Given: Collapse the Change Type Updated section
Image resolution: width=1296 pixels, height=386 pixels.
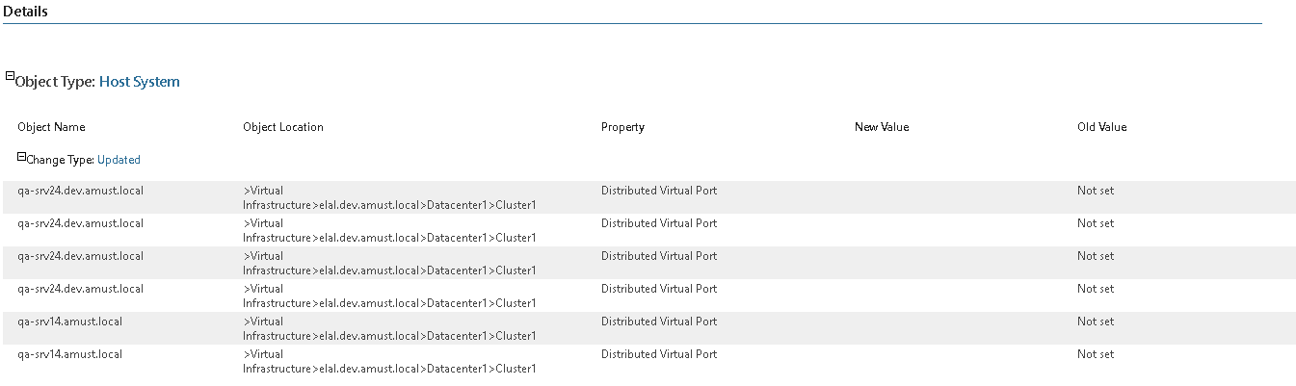Looking at the screenshot, I should (x=21, y=156).
